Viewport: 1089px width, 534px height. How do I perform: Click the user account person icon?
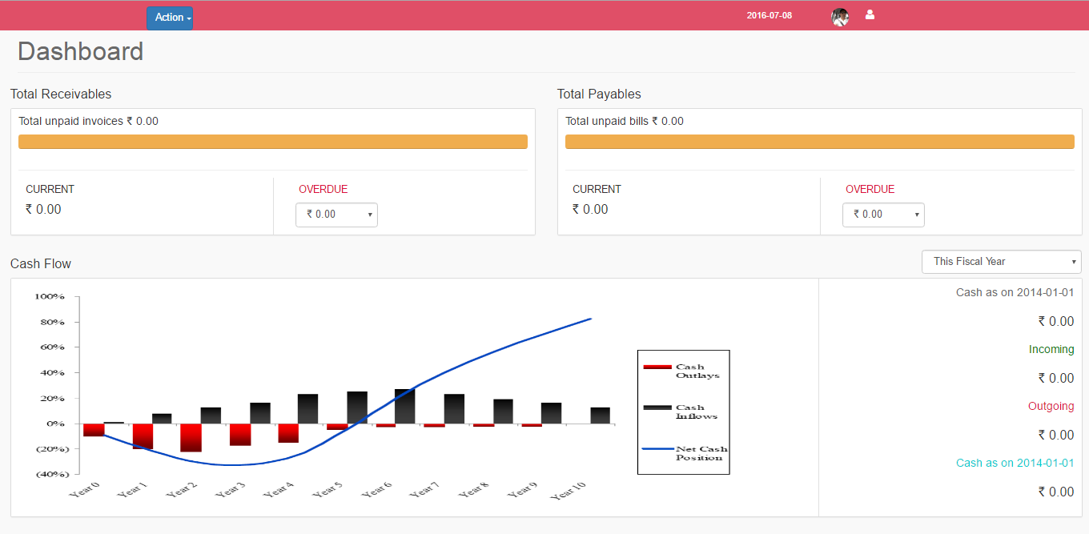(x=870, y=14)
